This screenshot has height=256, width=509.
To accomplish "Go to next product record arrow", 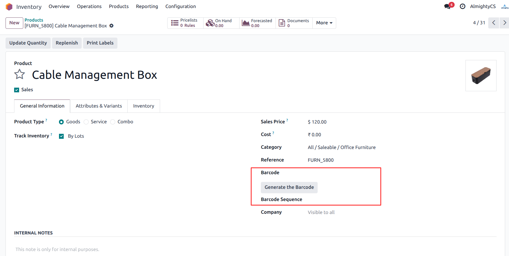I will 504,23.
